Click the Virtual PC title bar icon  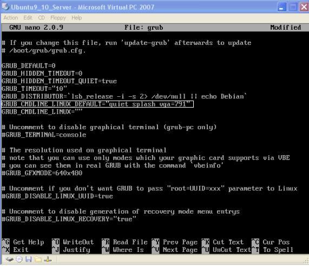pyautogui.click(x=5, y=7)
